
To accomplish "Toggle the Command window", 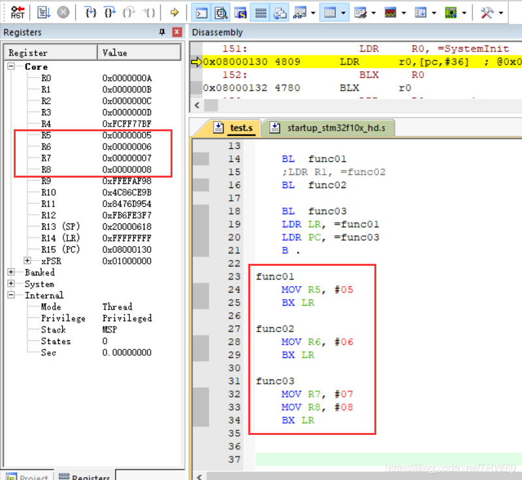I will 202,12.
